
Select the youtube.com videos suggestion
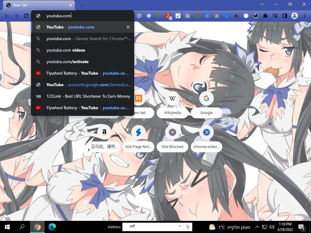(x=83, y=50)
